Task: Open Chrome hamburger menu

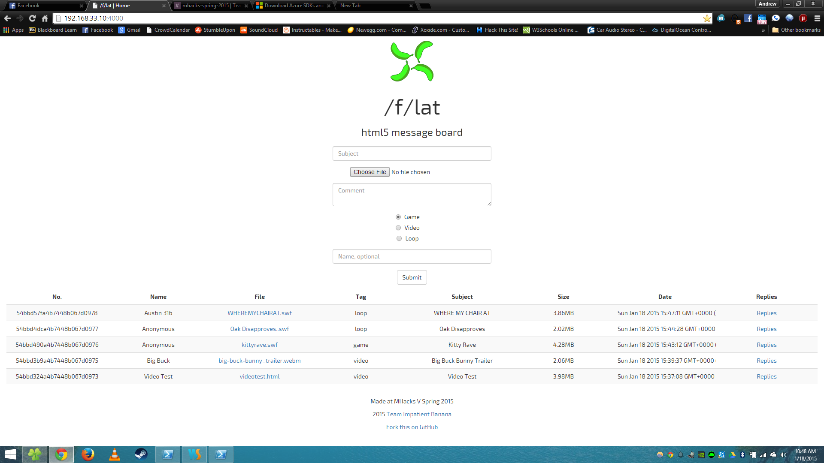Action: pyautogui.click(x=817, y=18)
